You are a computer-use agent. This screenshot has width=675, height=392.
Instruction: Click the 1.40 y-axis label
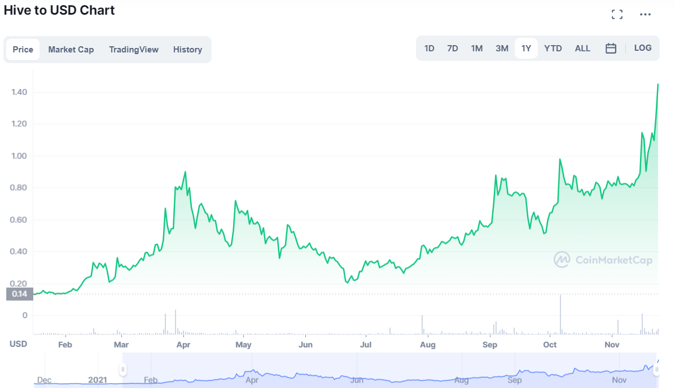tap(19, 91)
